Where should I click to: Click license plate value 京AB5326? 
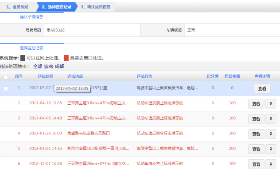click(55, 30)
